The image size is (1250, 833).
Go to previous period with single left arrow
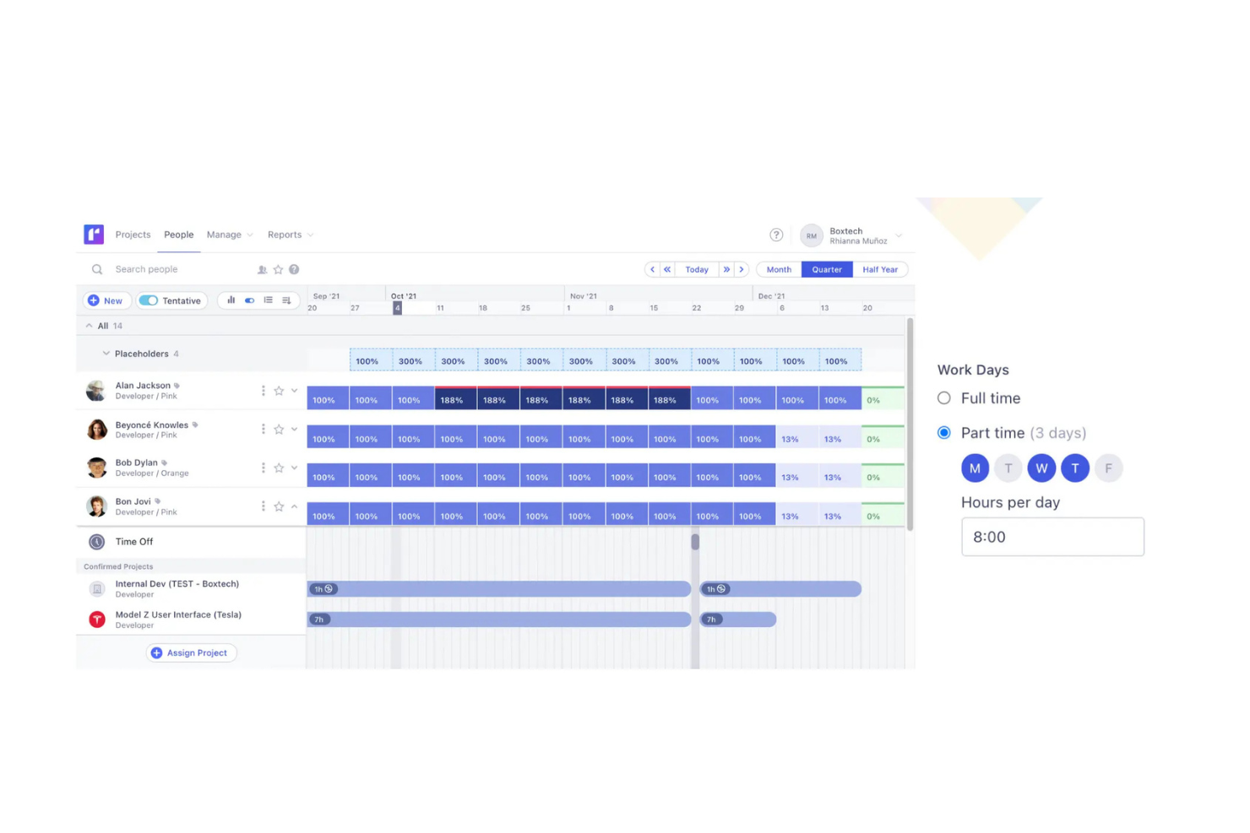[652, 269]
